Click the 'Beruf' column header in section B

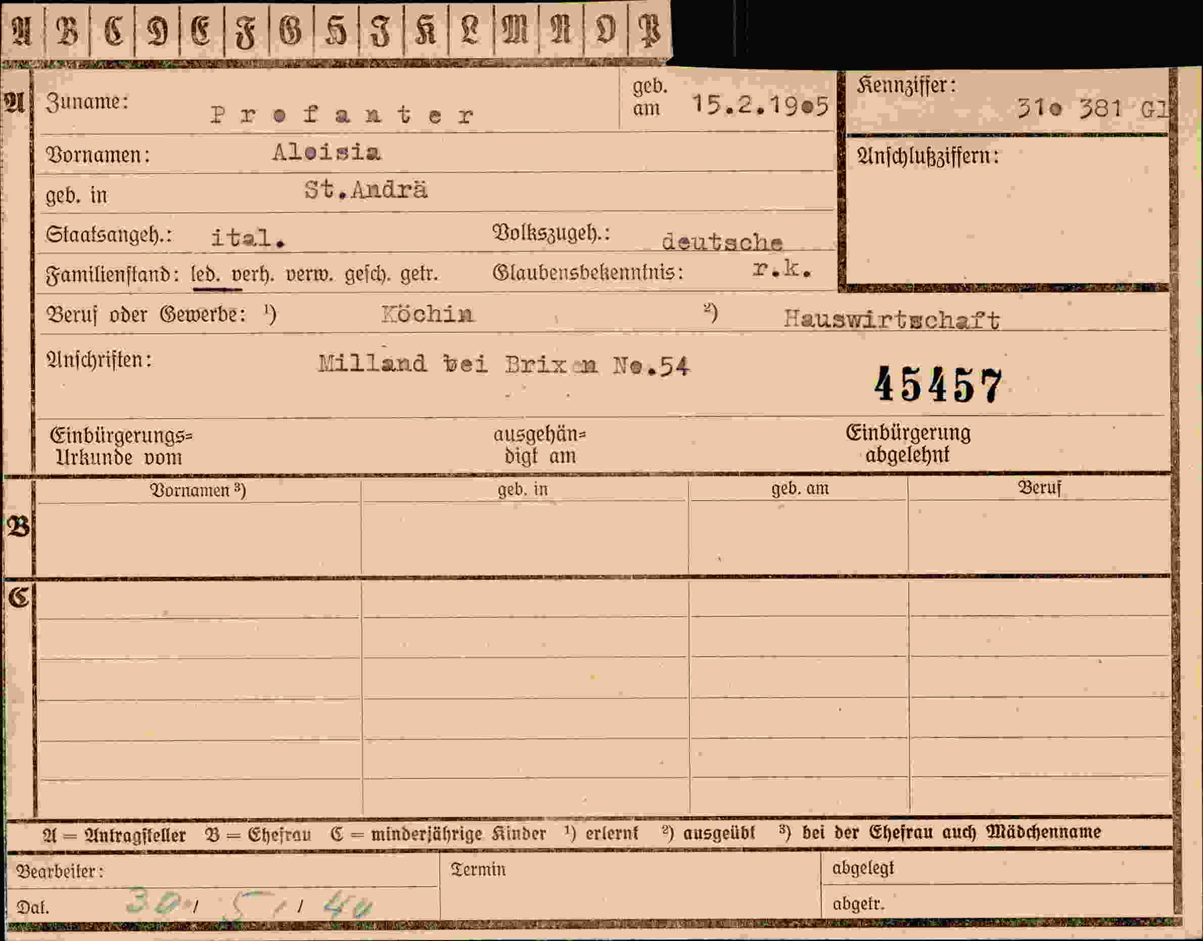point(1039,488)
